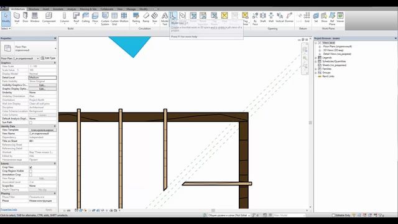Screen dimensions: 398x224
Task: Select the By Face opening tool
Action: (x=255, y=19)
